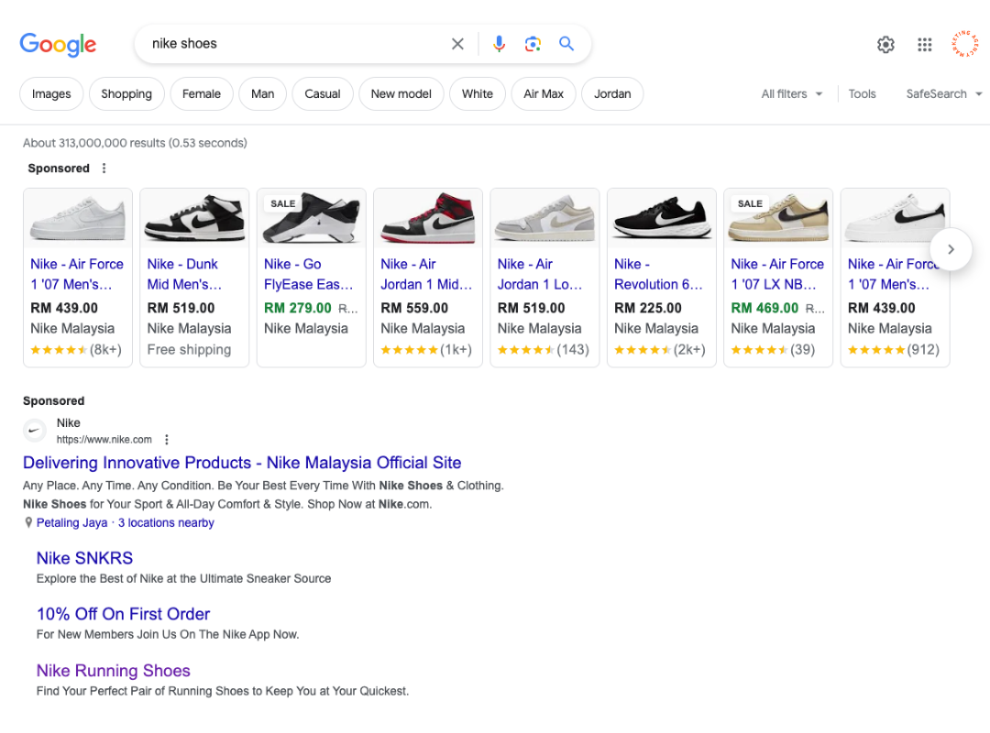Search by image with Google Lens icon
The image size is (990, 733).
click(x=533, y=44)
